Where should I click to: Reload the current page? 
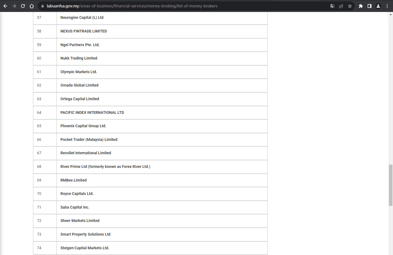pos(23,6)
